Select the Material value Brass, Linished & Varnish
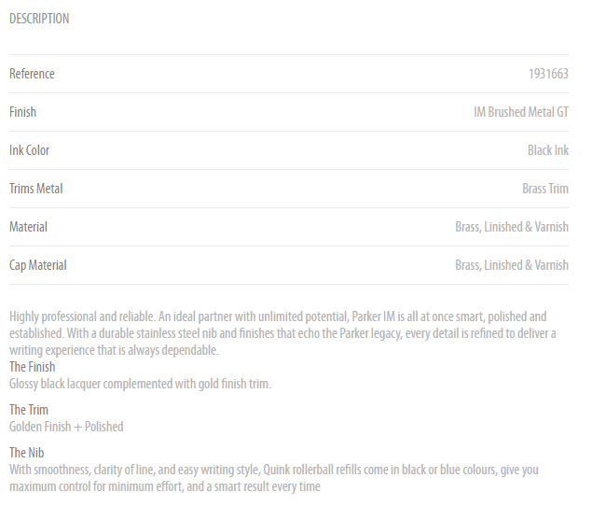 pyautogui.click(x=512, y=227)
